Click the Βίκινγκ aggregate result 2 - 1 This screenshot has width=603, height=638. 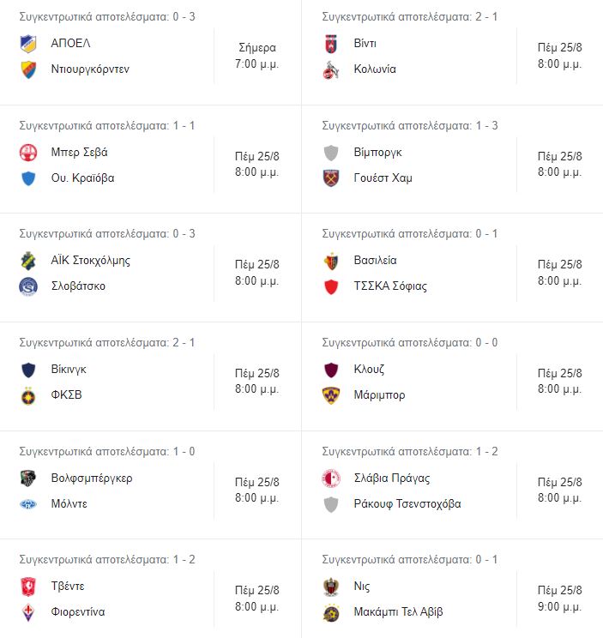tap(107, 343)
